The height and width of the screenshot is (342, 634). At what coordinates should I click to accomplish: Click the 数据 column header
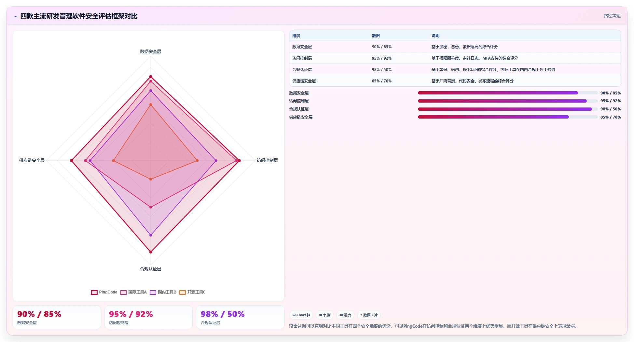(x=376, y=36)
